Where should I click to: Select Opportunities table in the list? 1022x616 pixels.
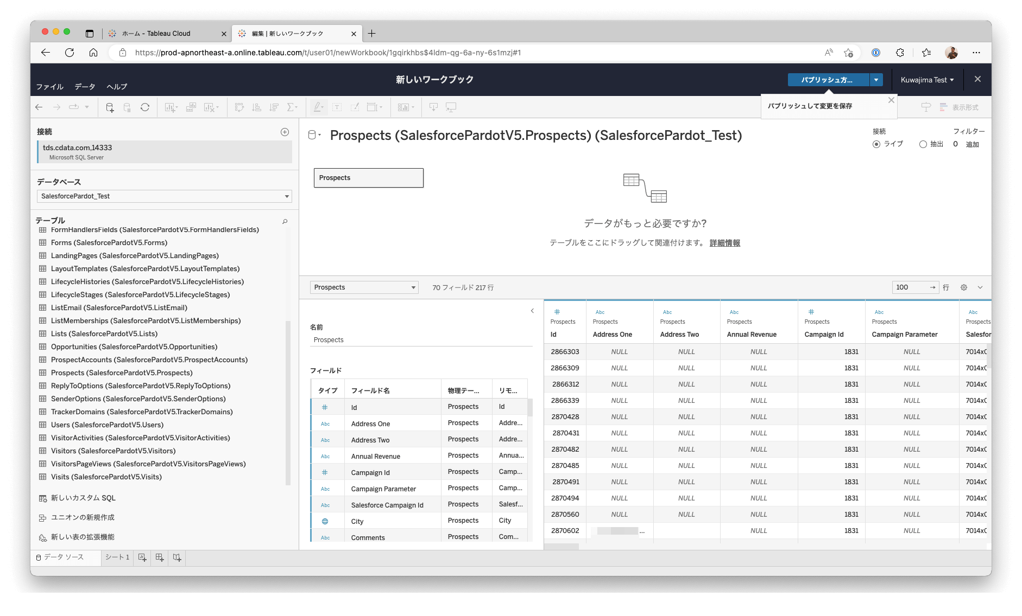point(134,347)
